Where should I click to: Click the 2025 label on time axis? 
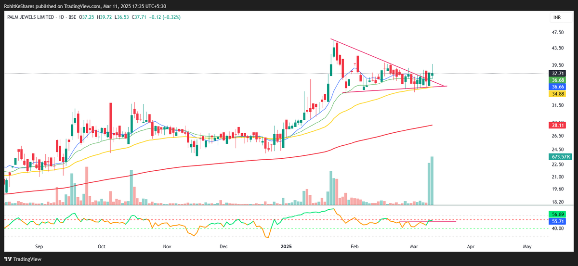coord(287,246)
